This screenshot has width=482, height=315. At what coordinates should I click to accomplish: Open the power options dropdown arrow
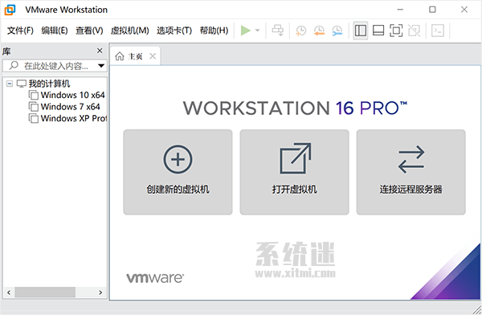click(x=258, y=31)
